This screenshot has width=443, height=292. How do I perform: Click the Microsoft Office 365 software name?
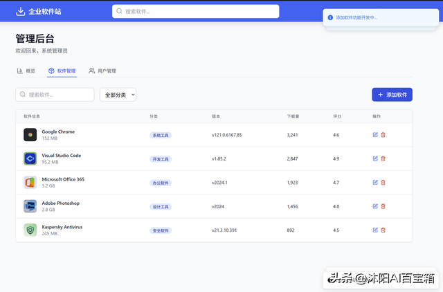pos(63,179)
